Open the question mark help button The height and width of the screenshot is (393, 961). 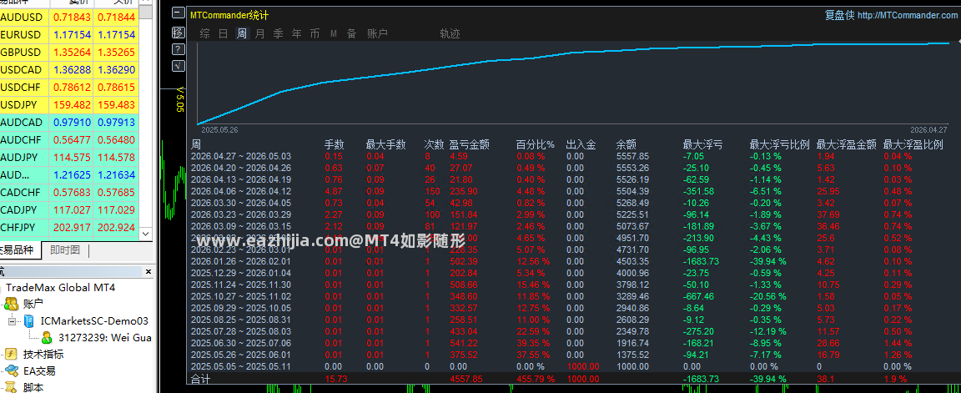[x=178, y=49]
